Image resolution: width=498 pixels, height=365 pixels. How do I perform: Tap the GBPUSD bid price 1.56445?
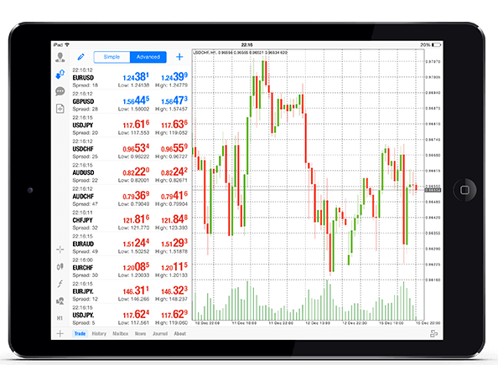pos(136,100)
